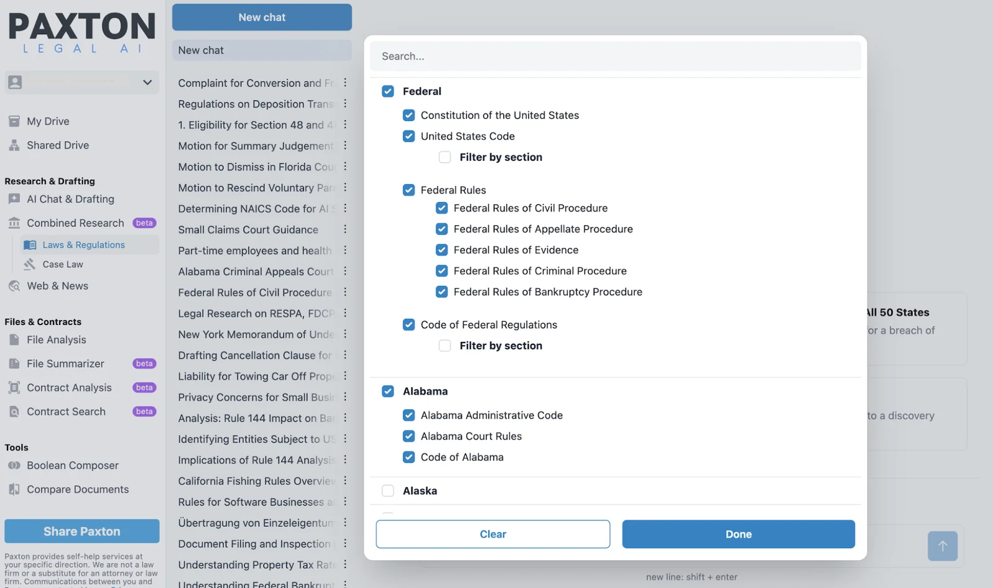Open options menu for Motion for Summary Judgement

pos(345,145)
